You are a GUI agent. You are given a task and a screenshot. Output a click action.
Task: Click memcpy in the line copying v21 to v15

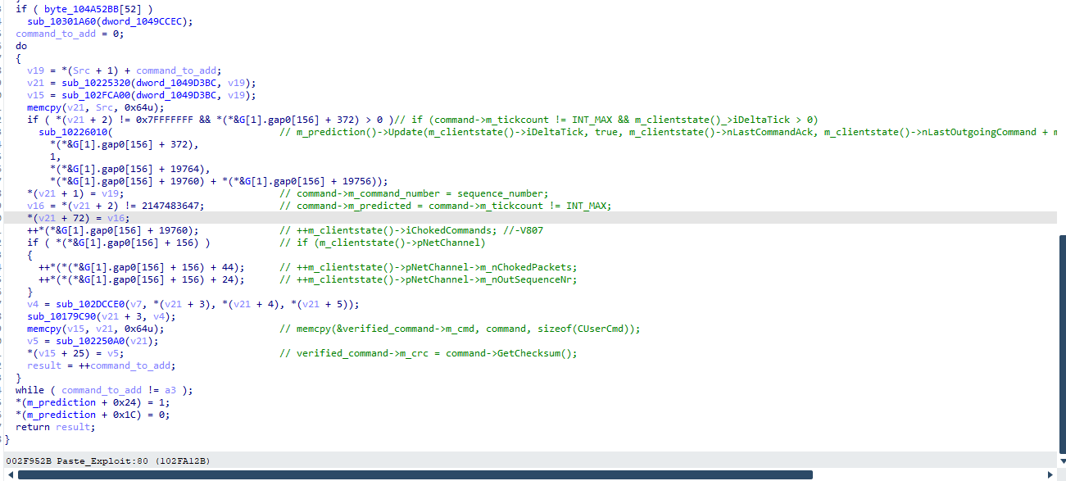(43, 329)
